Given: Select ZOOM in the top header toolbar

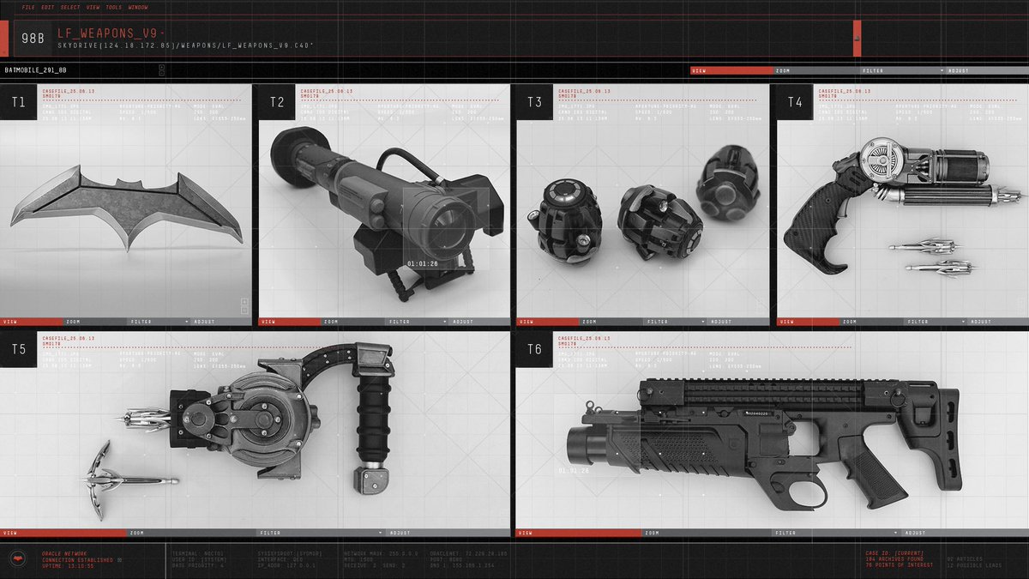Looking at the screenshot, I should pos(815,70).
